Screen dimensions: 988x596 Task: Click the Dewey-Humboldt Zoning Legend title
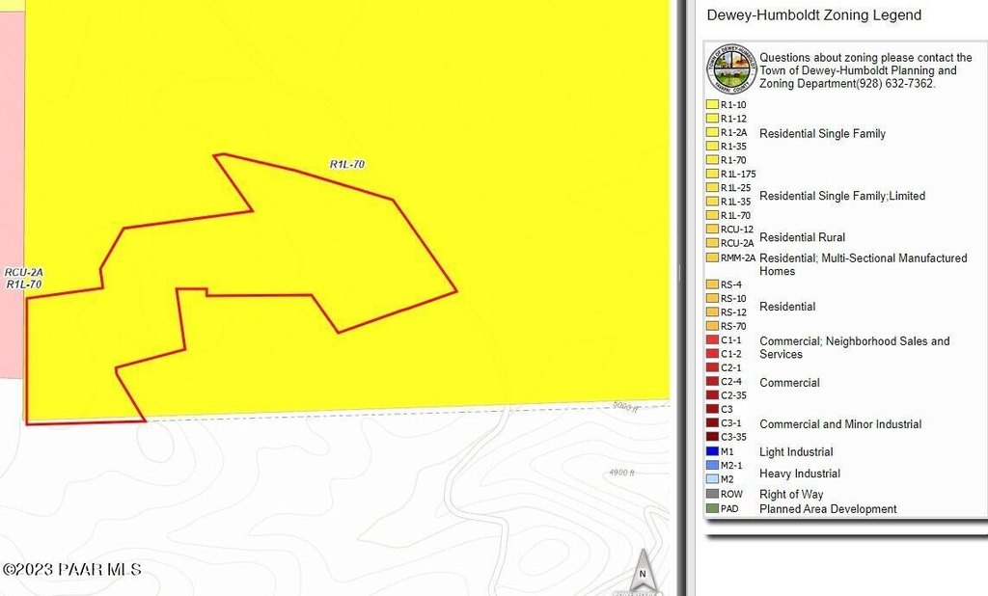(813, 15)
